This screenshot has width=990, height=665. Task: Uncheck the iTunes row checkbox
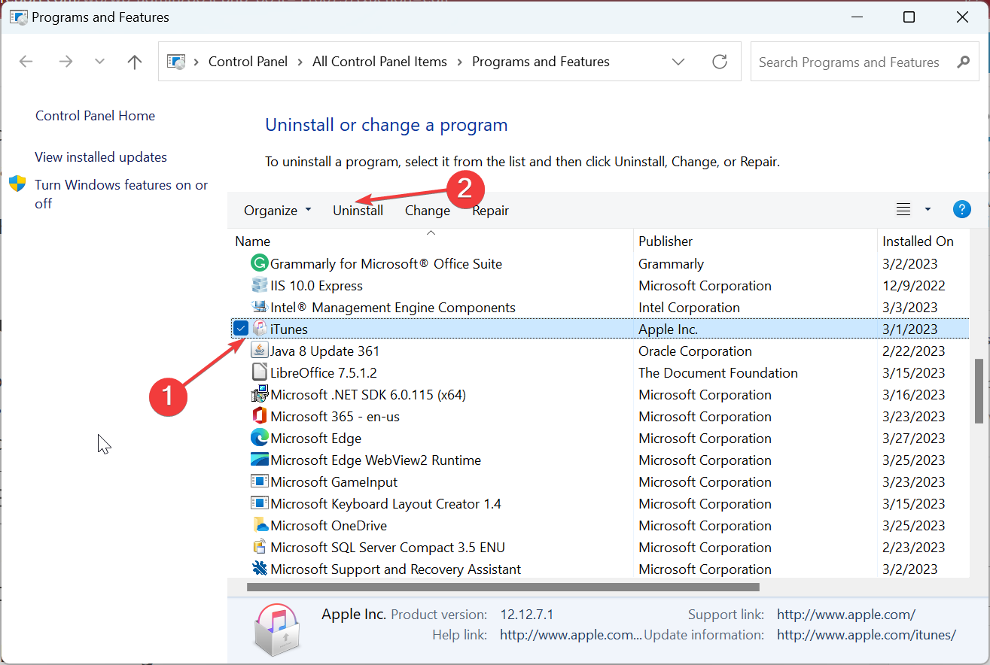(240, 329)
